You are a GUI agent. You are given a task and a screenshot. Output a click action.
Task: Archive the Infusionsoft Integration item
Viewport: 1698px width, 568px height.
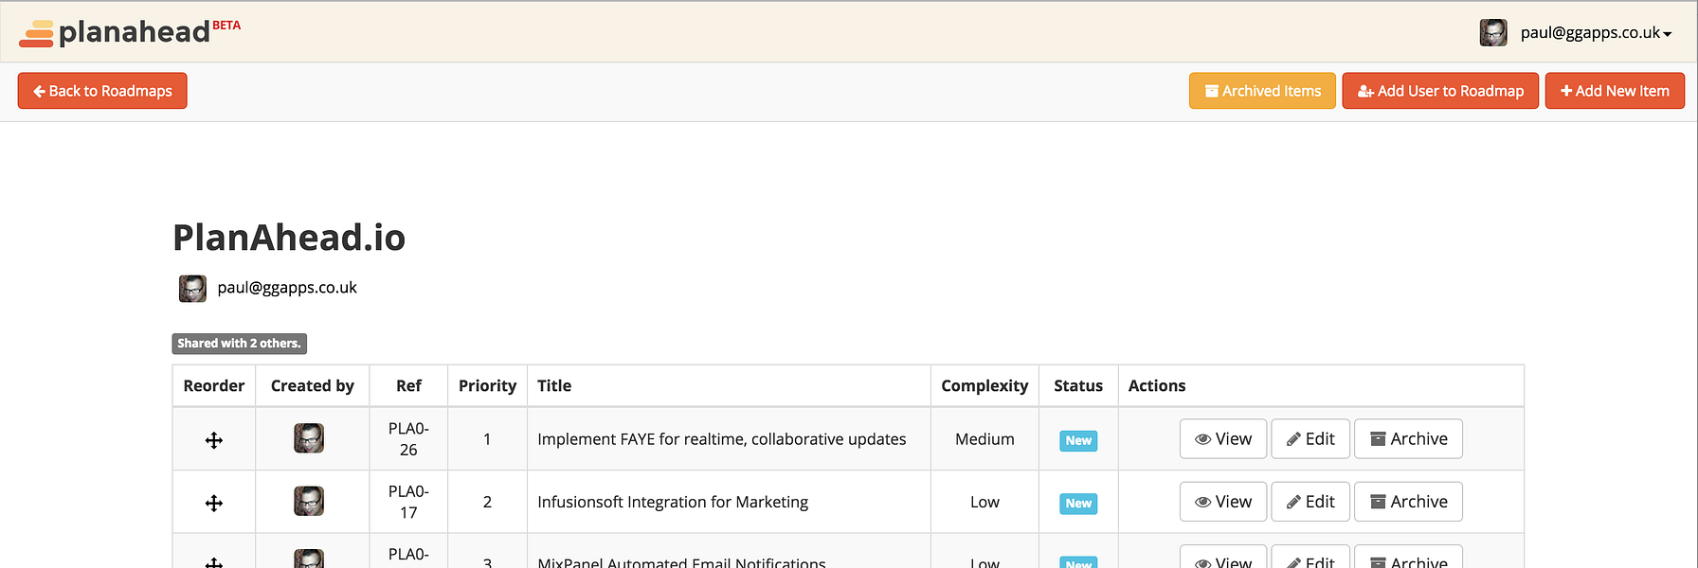click(1409, 502)
